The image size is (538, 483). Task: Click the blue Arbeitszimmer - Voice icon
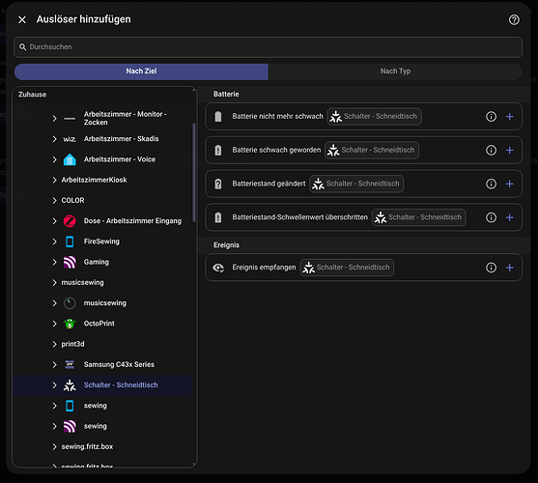(70, 159)
